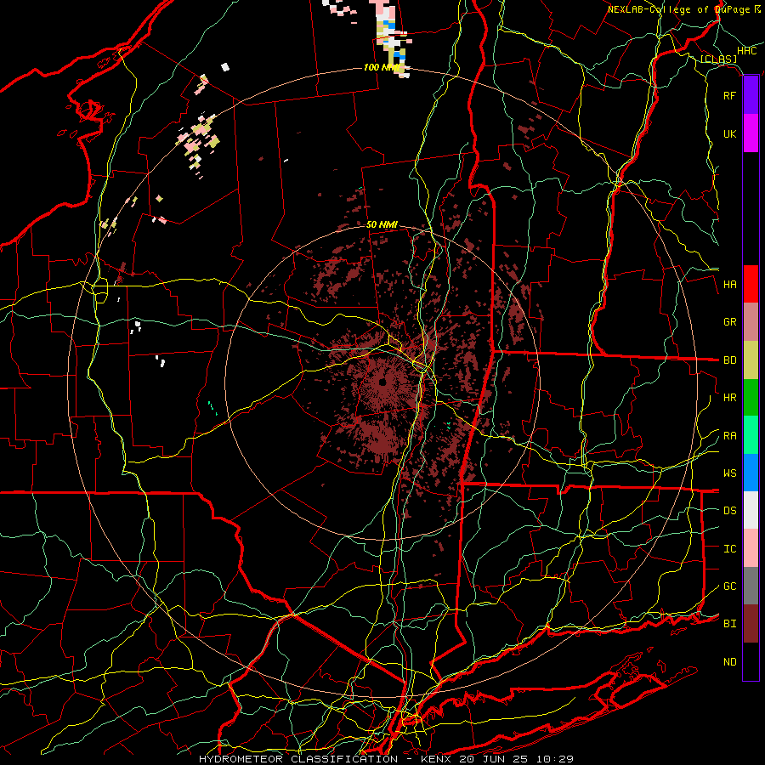Click the RA legend label
This screenshot has height=765, width=765.
coord(729,436)
